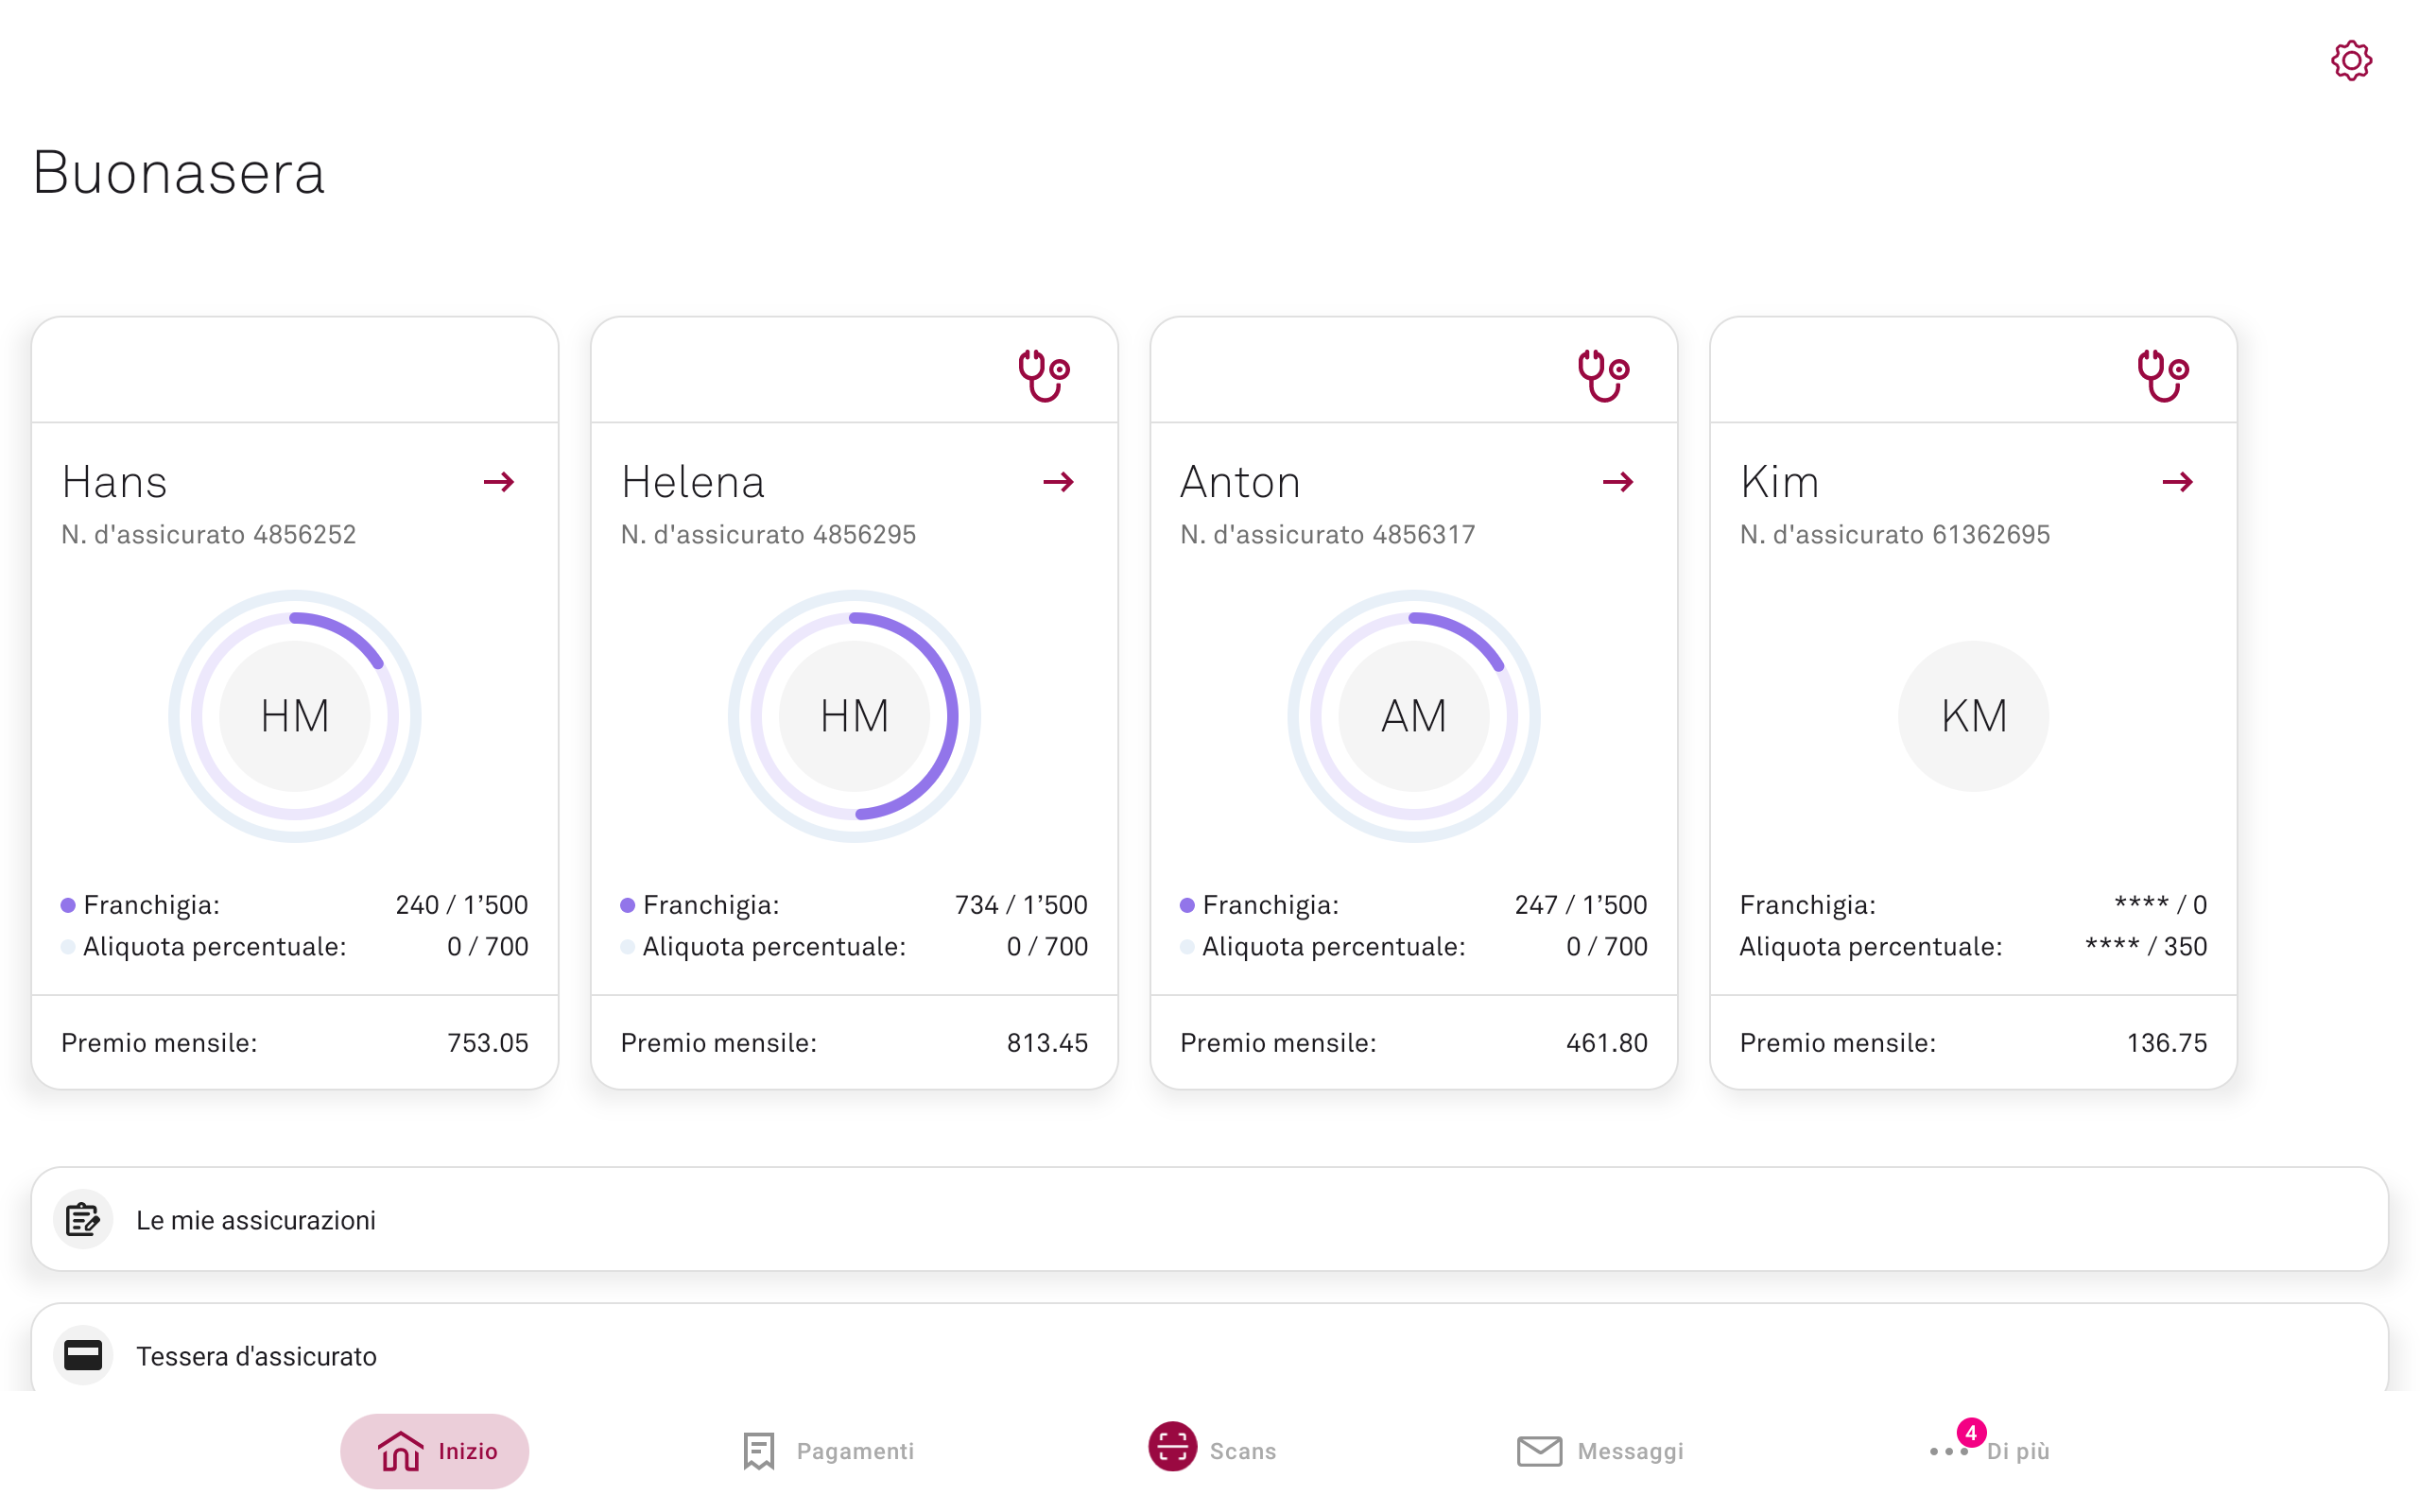Open the Scans scanner icon

1172,1446
